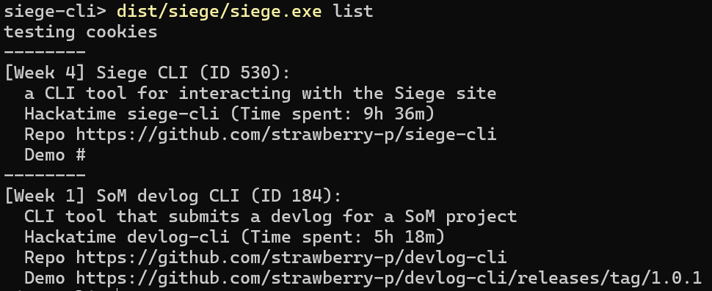Click the second dashed separator line
This screenshot has height=291, width=712.
point(45,175)
